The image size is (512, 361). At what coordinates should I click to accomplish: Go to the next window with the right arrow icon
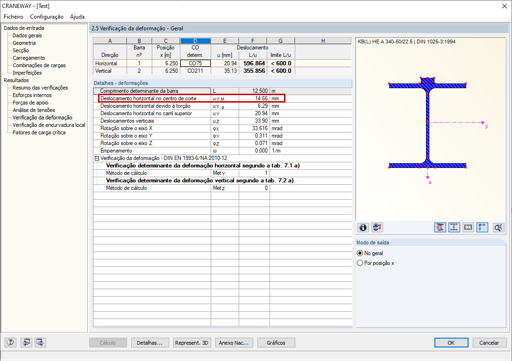click(40, 342)
